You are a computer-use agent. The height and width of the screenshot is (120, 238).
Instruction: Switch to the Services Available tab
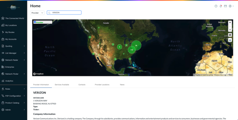(62, 85)
